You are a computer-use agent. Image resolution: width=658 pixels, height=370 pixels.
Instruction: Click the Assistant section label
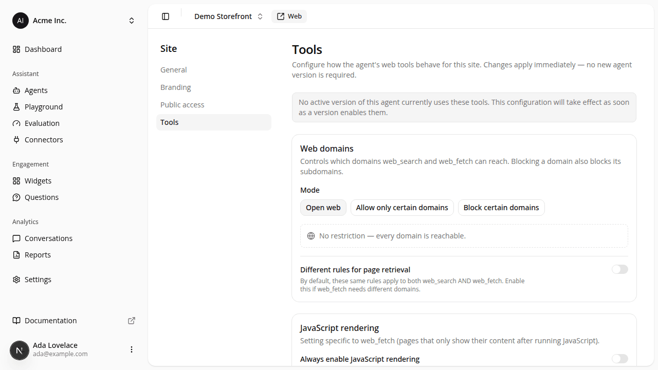(x=26, y=74)
